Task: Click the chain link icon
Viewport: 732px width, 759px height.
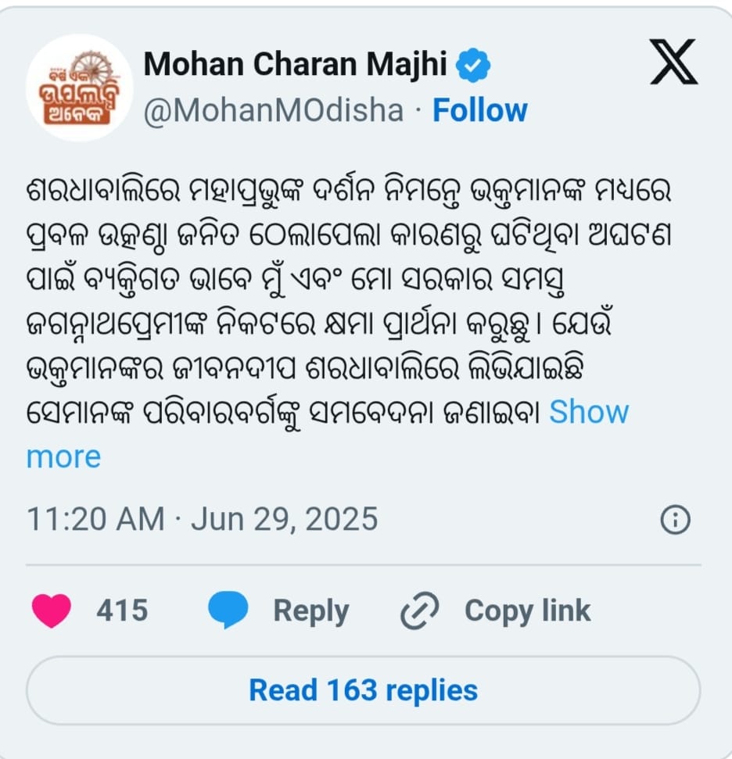Action: tap(420, 610)
